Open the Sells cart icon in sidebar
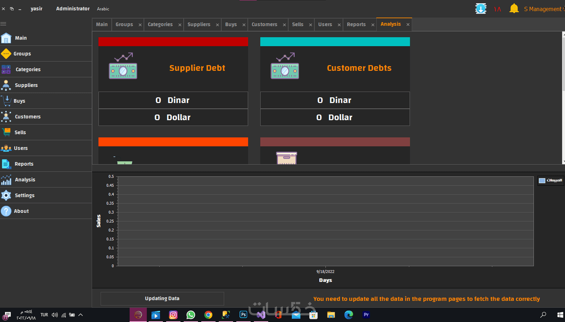 pos(6,132)
